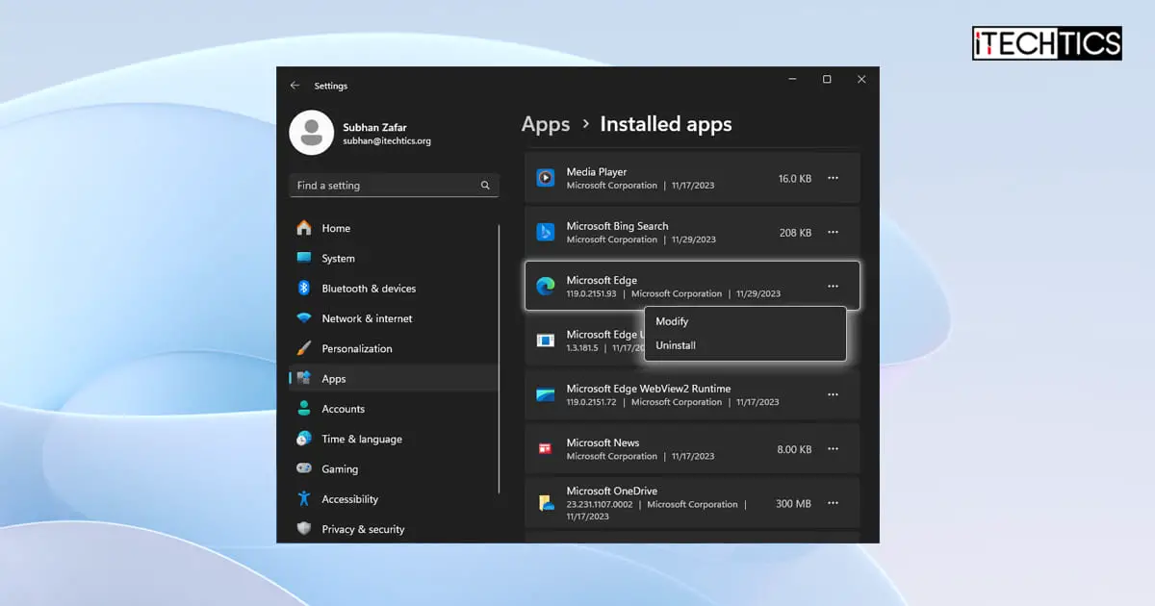This screenshot has width=1155, height=606.
Task: Maximize the Settings window
Action: (x=827, y=80)
